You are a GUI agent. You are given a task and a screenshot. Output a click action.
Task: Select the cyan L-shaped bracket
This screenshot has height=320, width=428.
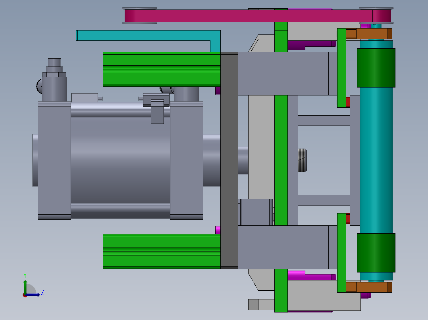click(x=147, y=36)
